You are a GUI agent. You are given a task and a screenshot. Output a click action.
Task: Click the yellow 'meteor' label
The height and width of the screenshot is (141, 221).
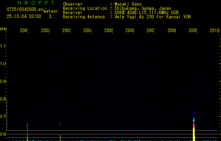(51, 11)
